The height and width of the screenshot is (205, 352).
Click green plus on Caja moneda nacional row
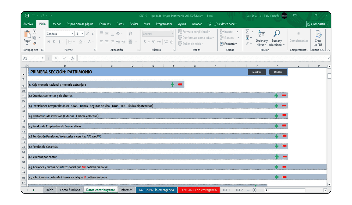tap(172, 85)
